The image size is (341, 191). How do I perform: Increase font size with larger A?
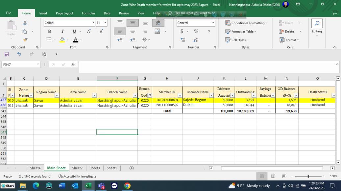[x=89, y=31]
